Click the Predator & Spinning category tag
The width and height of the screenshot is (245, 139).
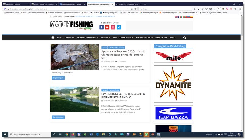[x=117, y=48]
